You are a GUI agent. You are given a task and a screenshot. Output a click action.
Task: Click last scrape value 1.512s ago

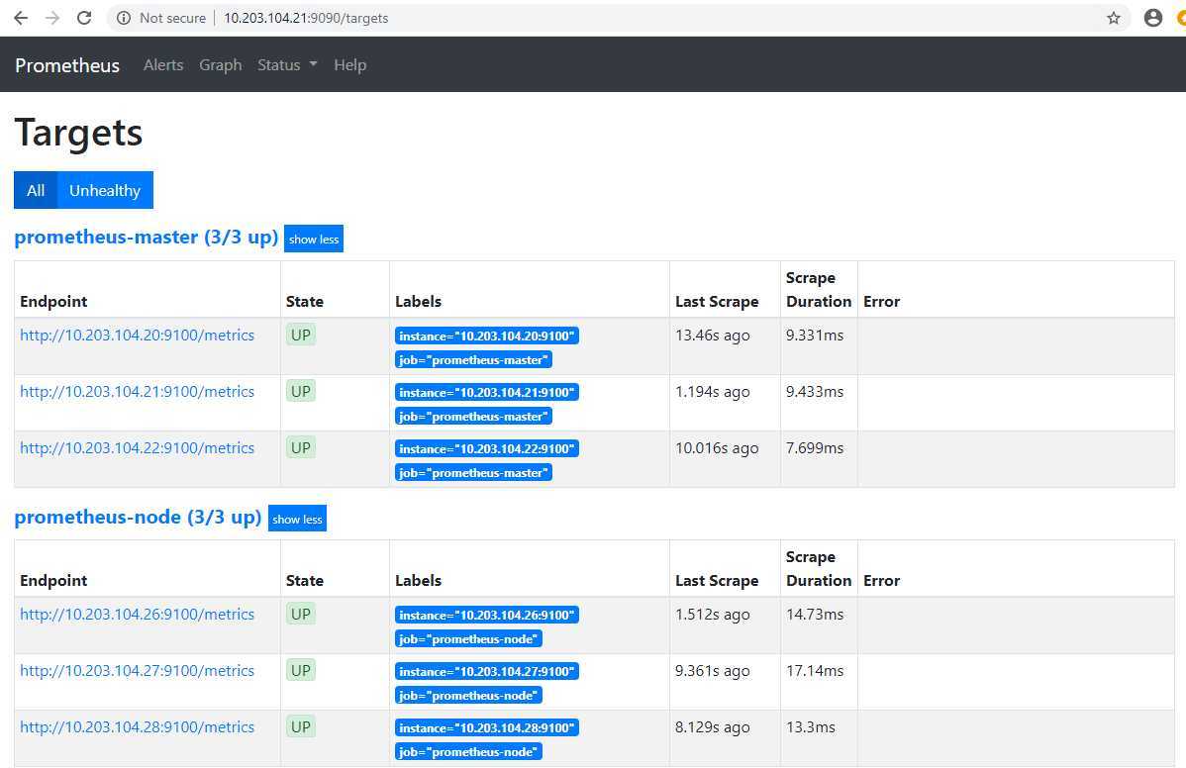coord(713,614)
